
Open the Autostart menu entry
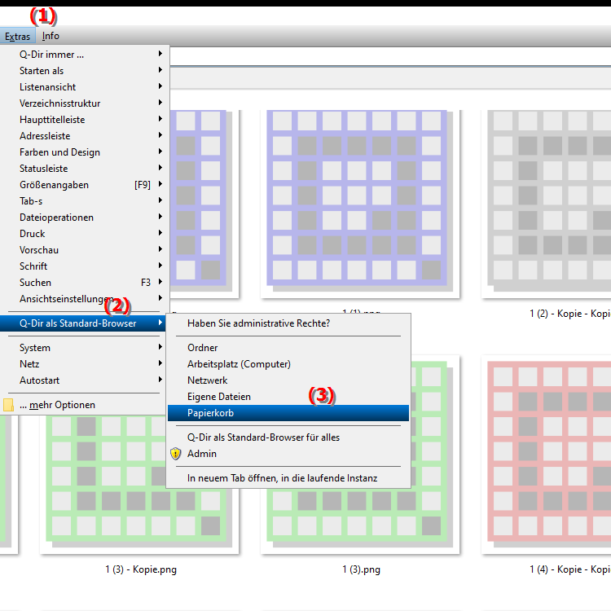(x=85, y=380)
